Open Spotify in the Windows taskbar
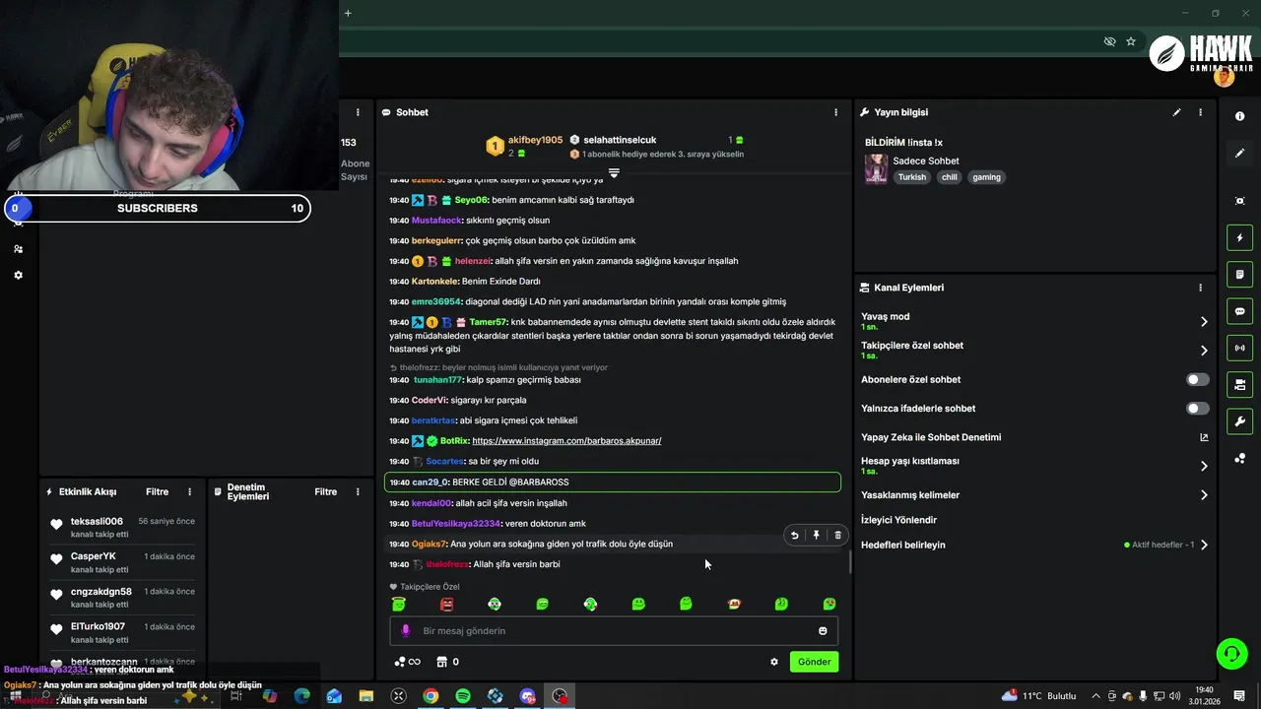The width and height of the screenshot is (1261, 709). coord(463,696)
